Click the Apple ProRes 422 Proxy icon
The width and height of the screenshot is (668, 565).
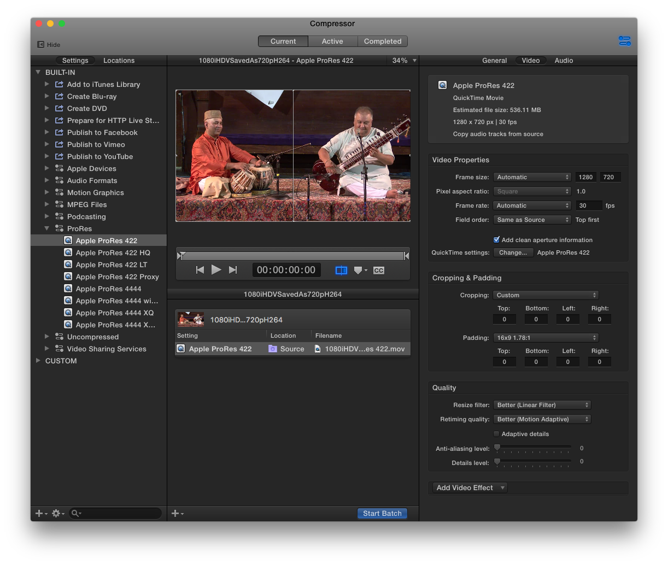(x=68, y=276)
